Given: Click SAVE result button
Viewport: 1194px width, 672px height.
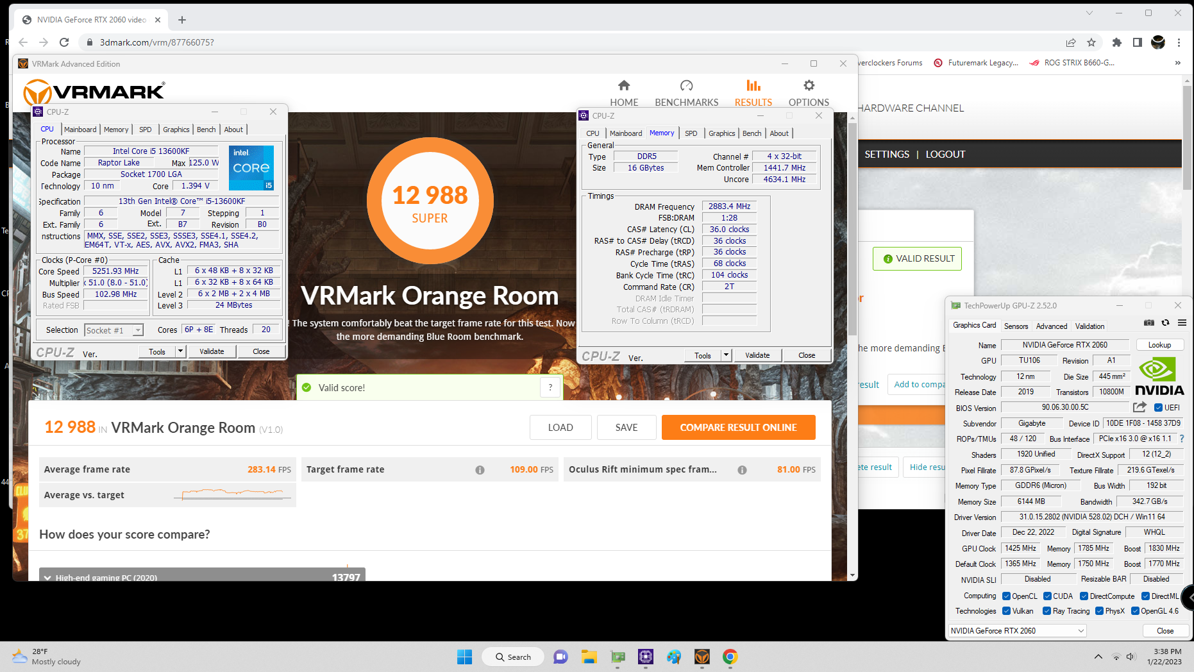Looking at the screenshot, I should (626, 428).
